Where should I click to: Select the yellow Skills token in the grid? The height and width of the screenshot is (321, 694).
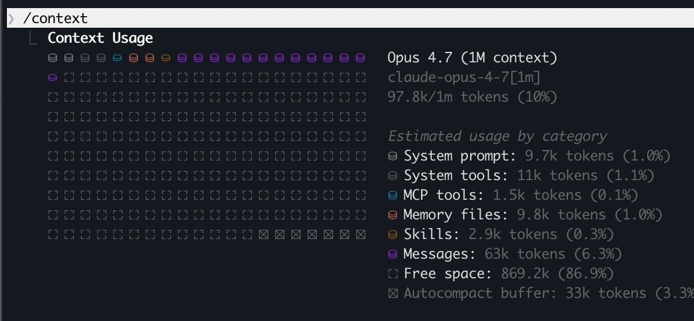(166, 58)
